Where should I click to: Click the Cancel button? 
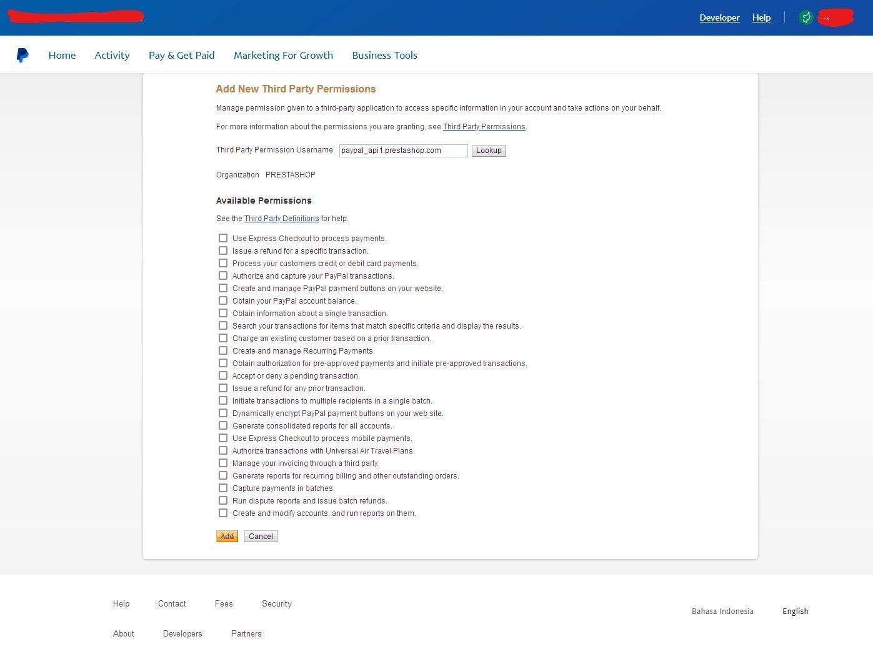click(261, 537)
